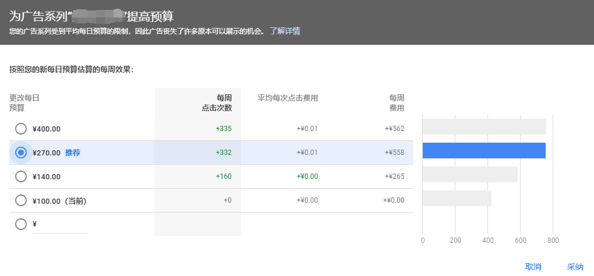594x276 pixels.
Task: Click the +332 weekly clicks value
Action: click(x=224, y=153)
